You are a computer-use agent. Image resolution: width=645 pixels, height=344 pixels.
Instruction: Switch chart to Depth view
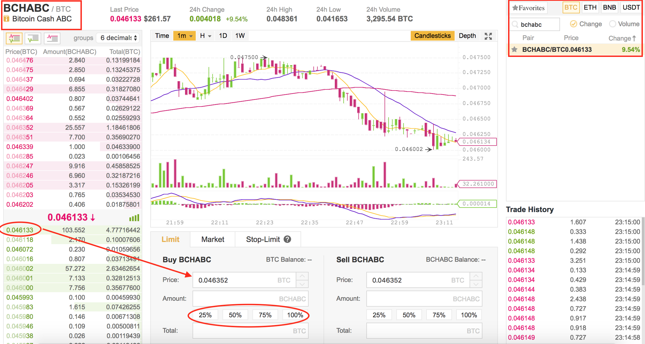(x=467, y=36)
